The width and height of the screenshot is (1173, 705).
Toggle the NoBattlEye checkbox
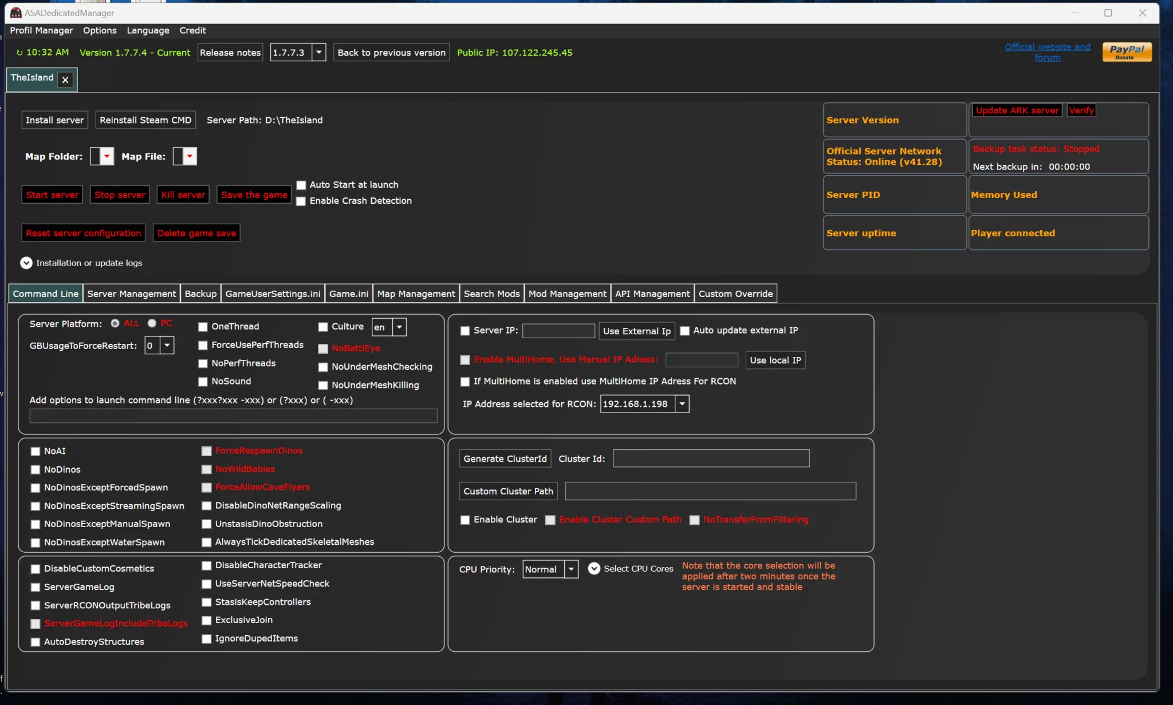coord(323,348)
